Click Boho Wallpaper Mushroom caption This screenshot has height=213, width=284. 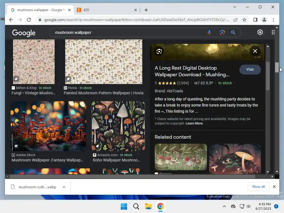117,160
